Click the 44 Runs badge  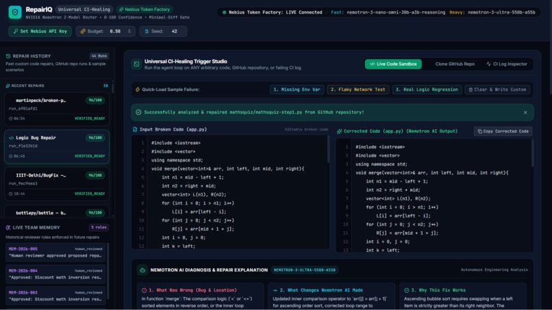pos(99,56)
